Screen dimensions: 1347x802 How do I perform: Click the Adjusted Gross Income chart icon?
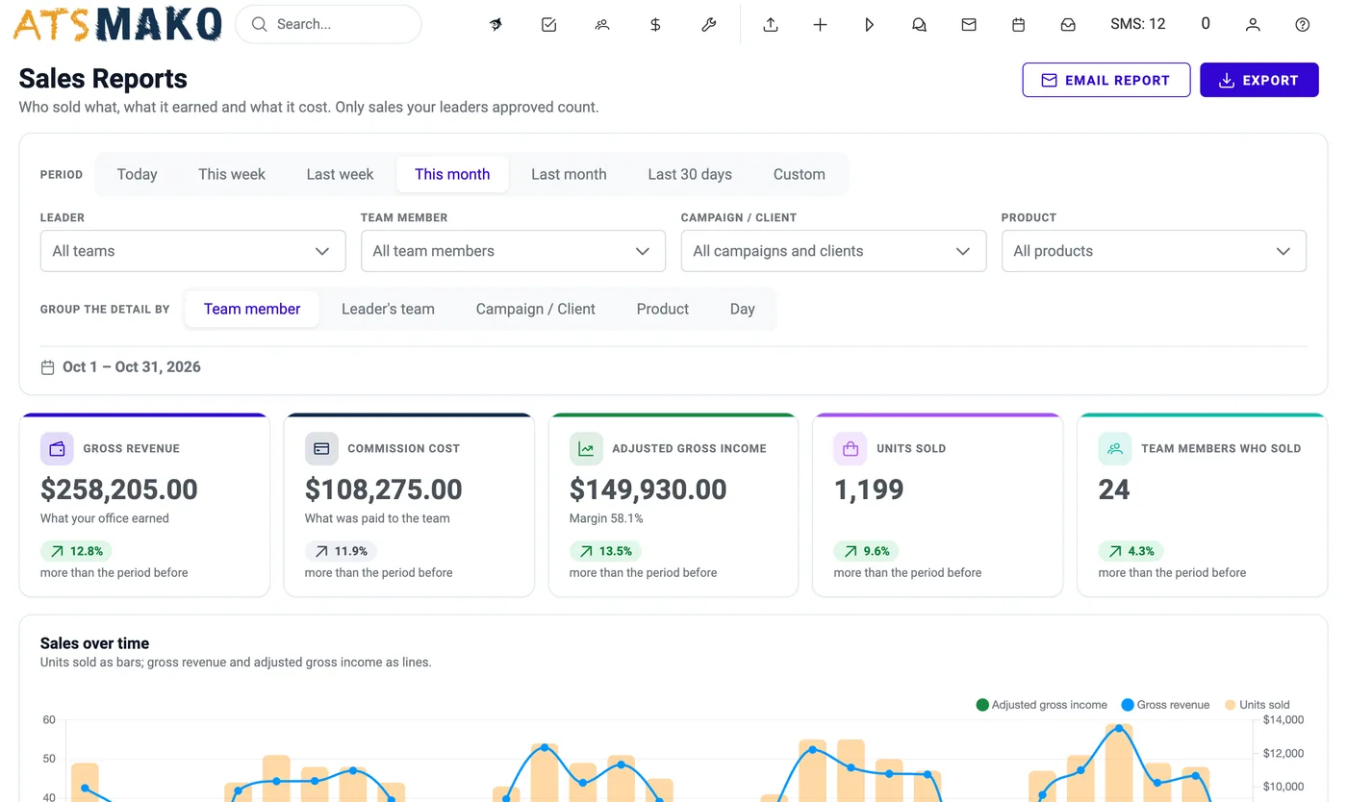[586, 449]
